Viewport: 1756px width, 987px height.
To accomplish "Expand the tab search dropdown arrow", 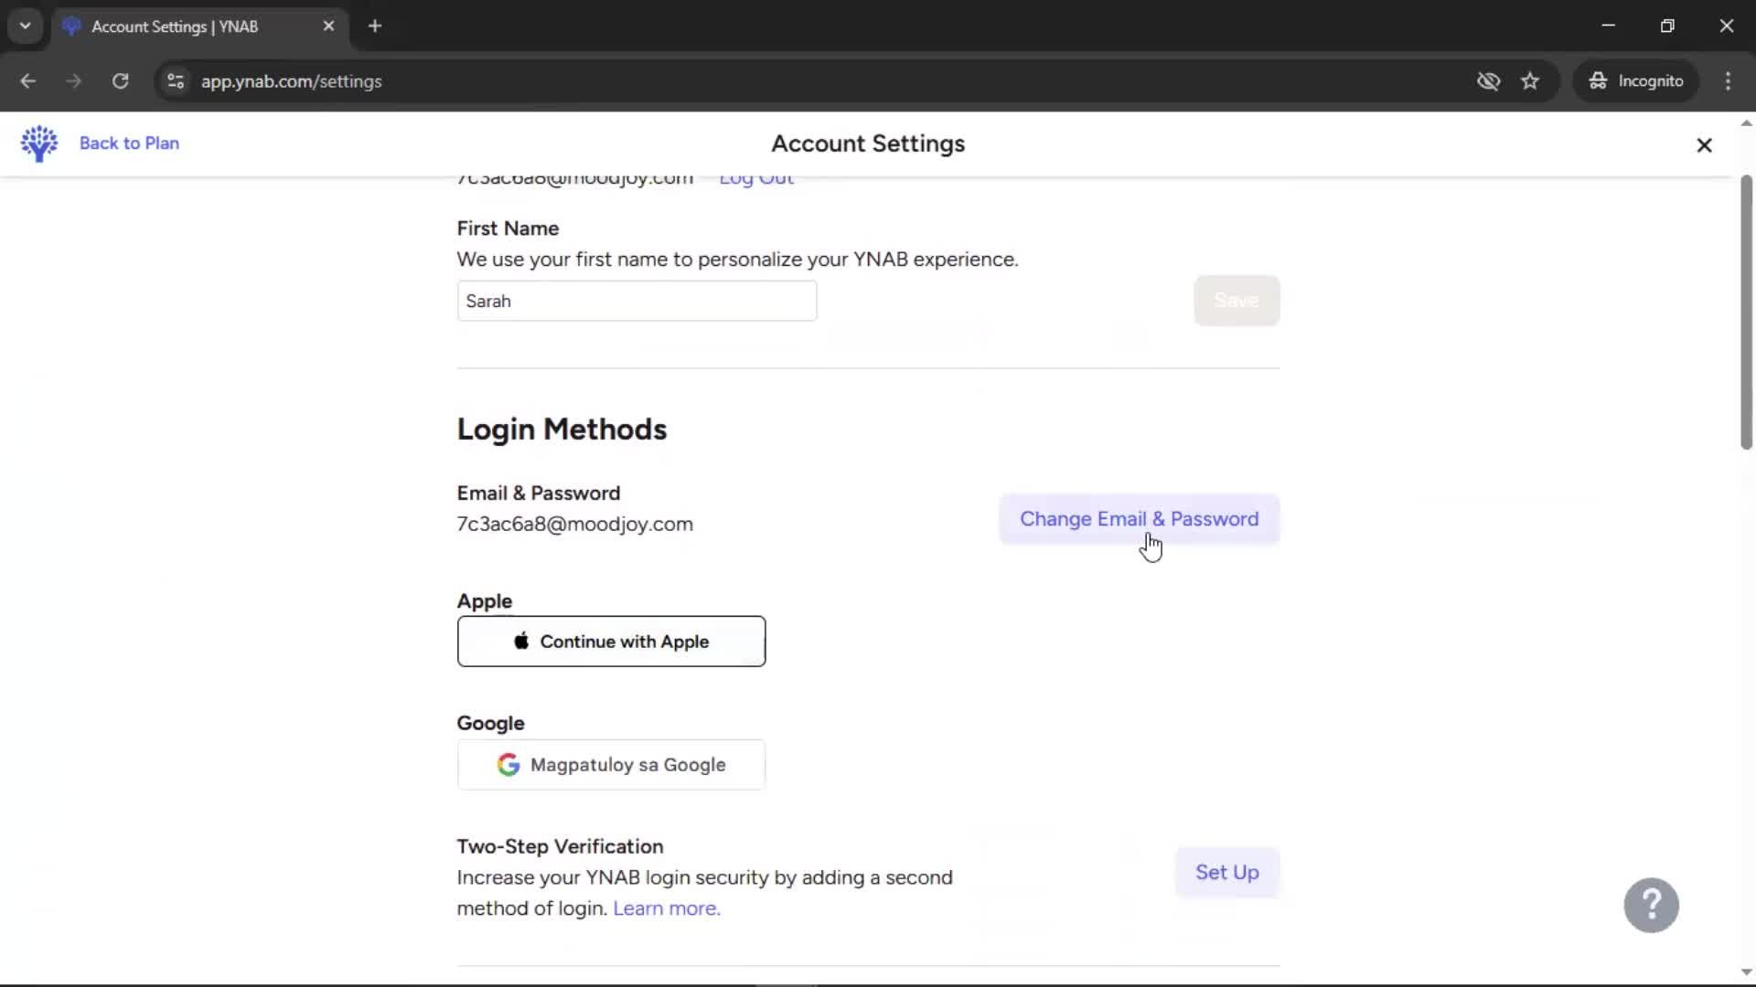I will (x=26, y=27).
